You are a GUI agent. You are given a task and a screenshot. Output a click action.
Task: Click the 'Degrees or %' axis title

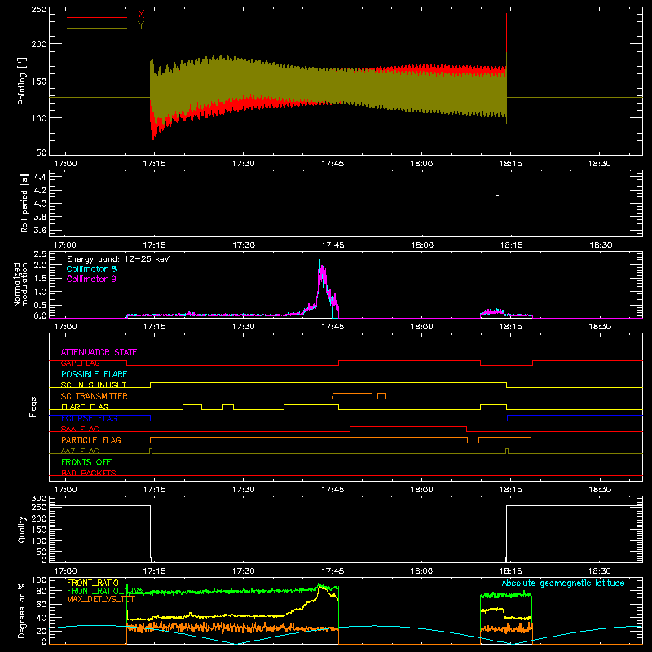pyautogui.click(x=22, y=610)
